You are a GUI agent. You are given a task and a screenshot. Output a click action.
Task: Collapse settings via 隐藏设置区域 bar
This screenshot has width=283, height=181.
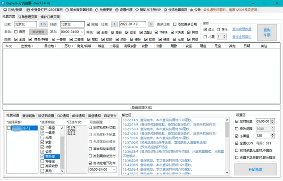[141, 107]
